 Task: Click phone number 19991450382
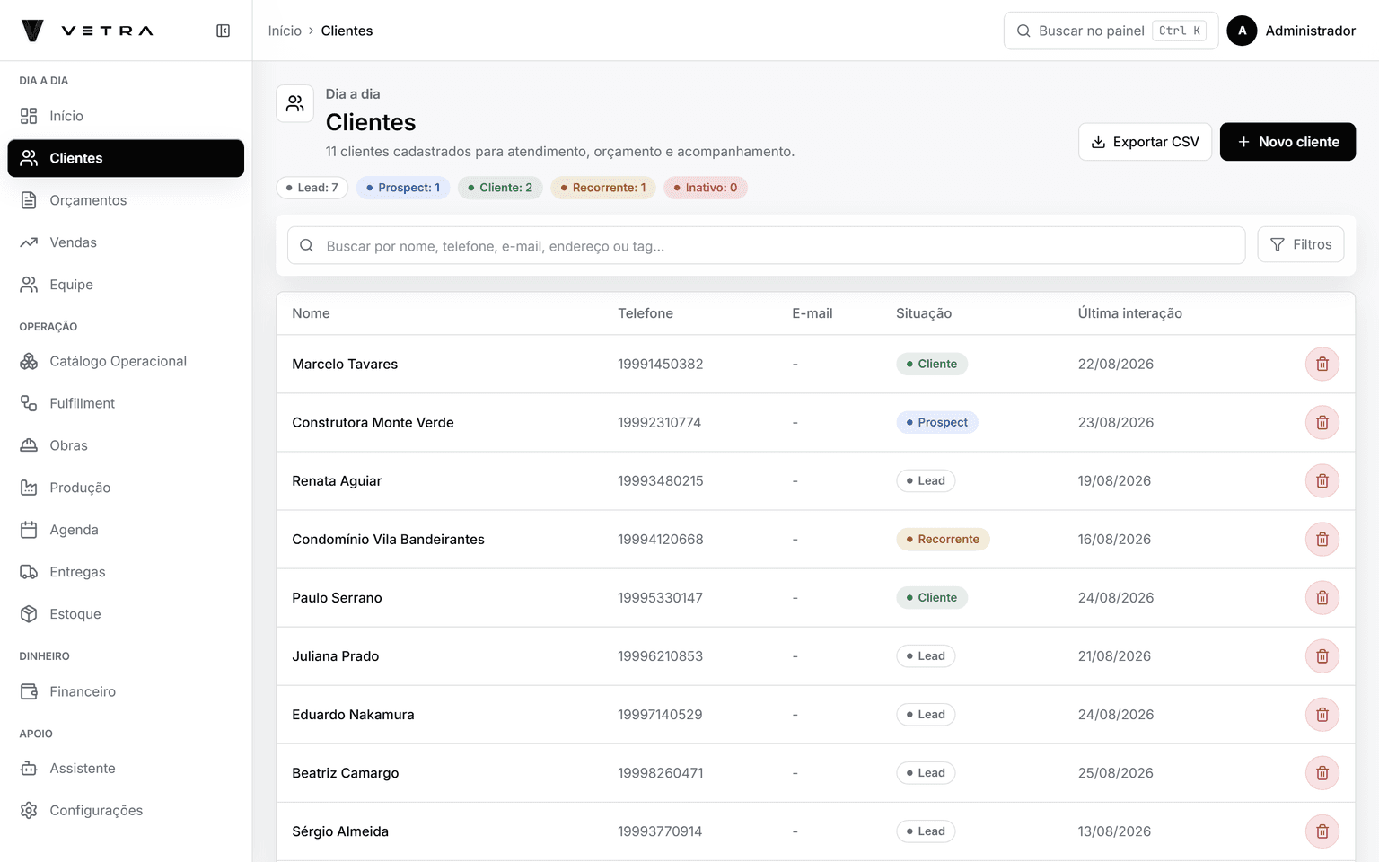pyautogui.click(x=661, y=364)
